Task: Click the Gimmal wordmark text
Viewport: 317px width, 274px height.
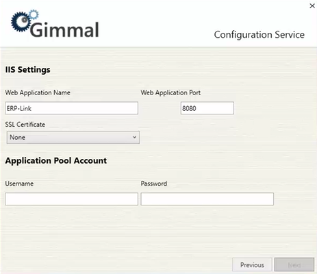Action: pyautogui.click(x=64, y=29)
